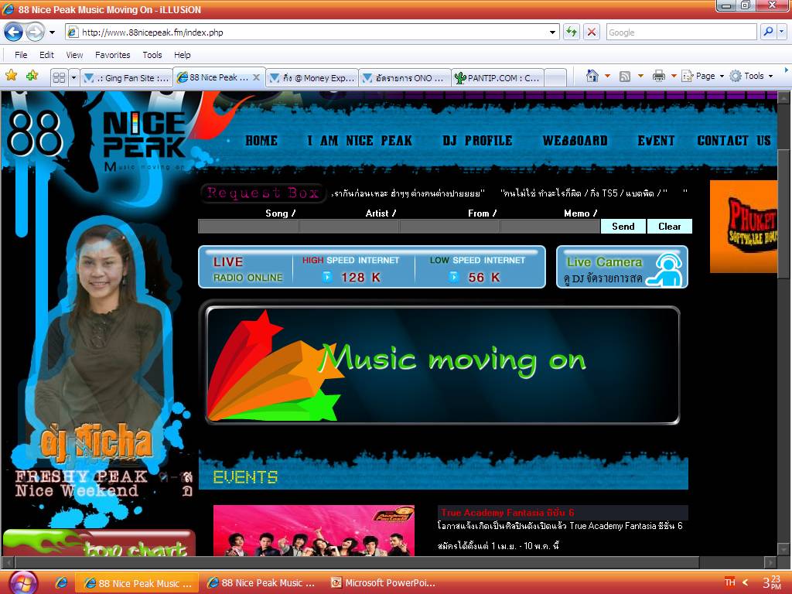Click the browser Forward arrow button

35,32
